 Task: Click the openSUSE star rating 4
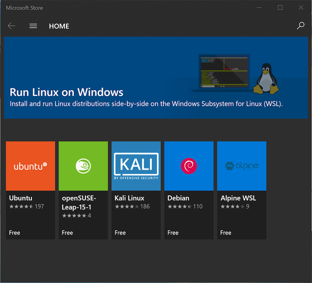click(x=76, y=216)
